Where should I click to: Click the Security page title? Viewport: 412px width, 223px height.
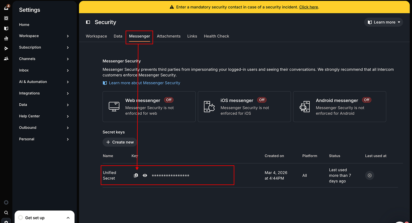point(105,22)
